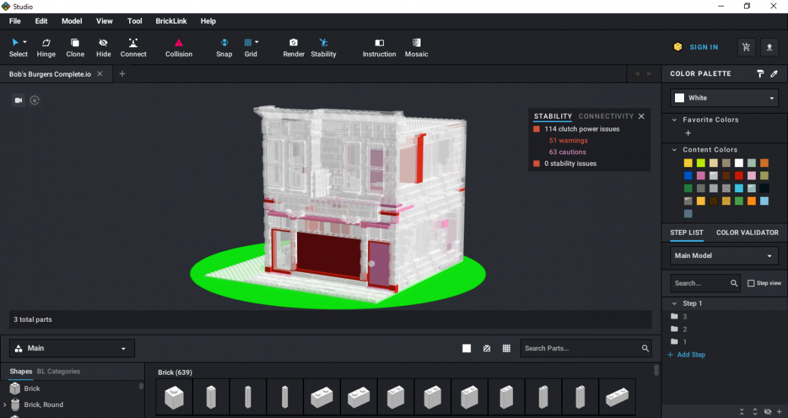This screenshot has width=788, height=418.
Task: Select the color eyedropper tool
Action: pyautogui.click(x=774, y=74)
